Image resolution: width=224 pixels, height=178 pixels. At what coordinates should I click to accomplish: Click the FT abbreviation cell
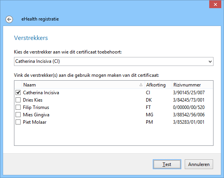(x=148, y=107)
